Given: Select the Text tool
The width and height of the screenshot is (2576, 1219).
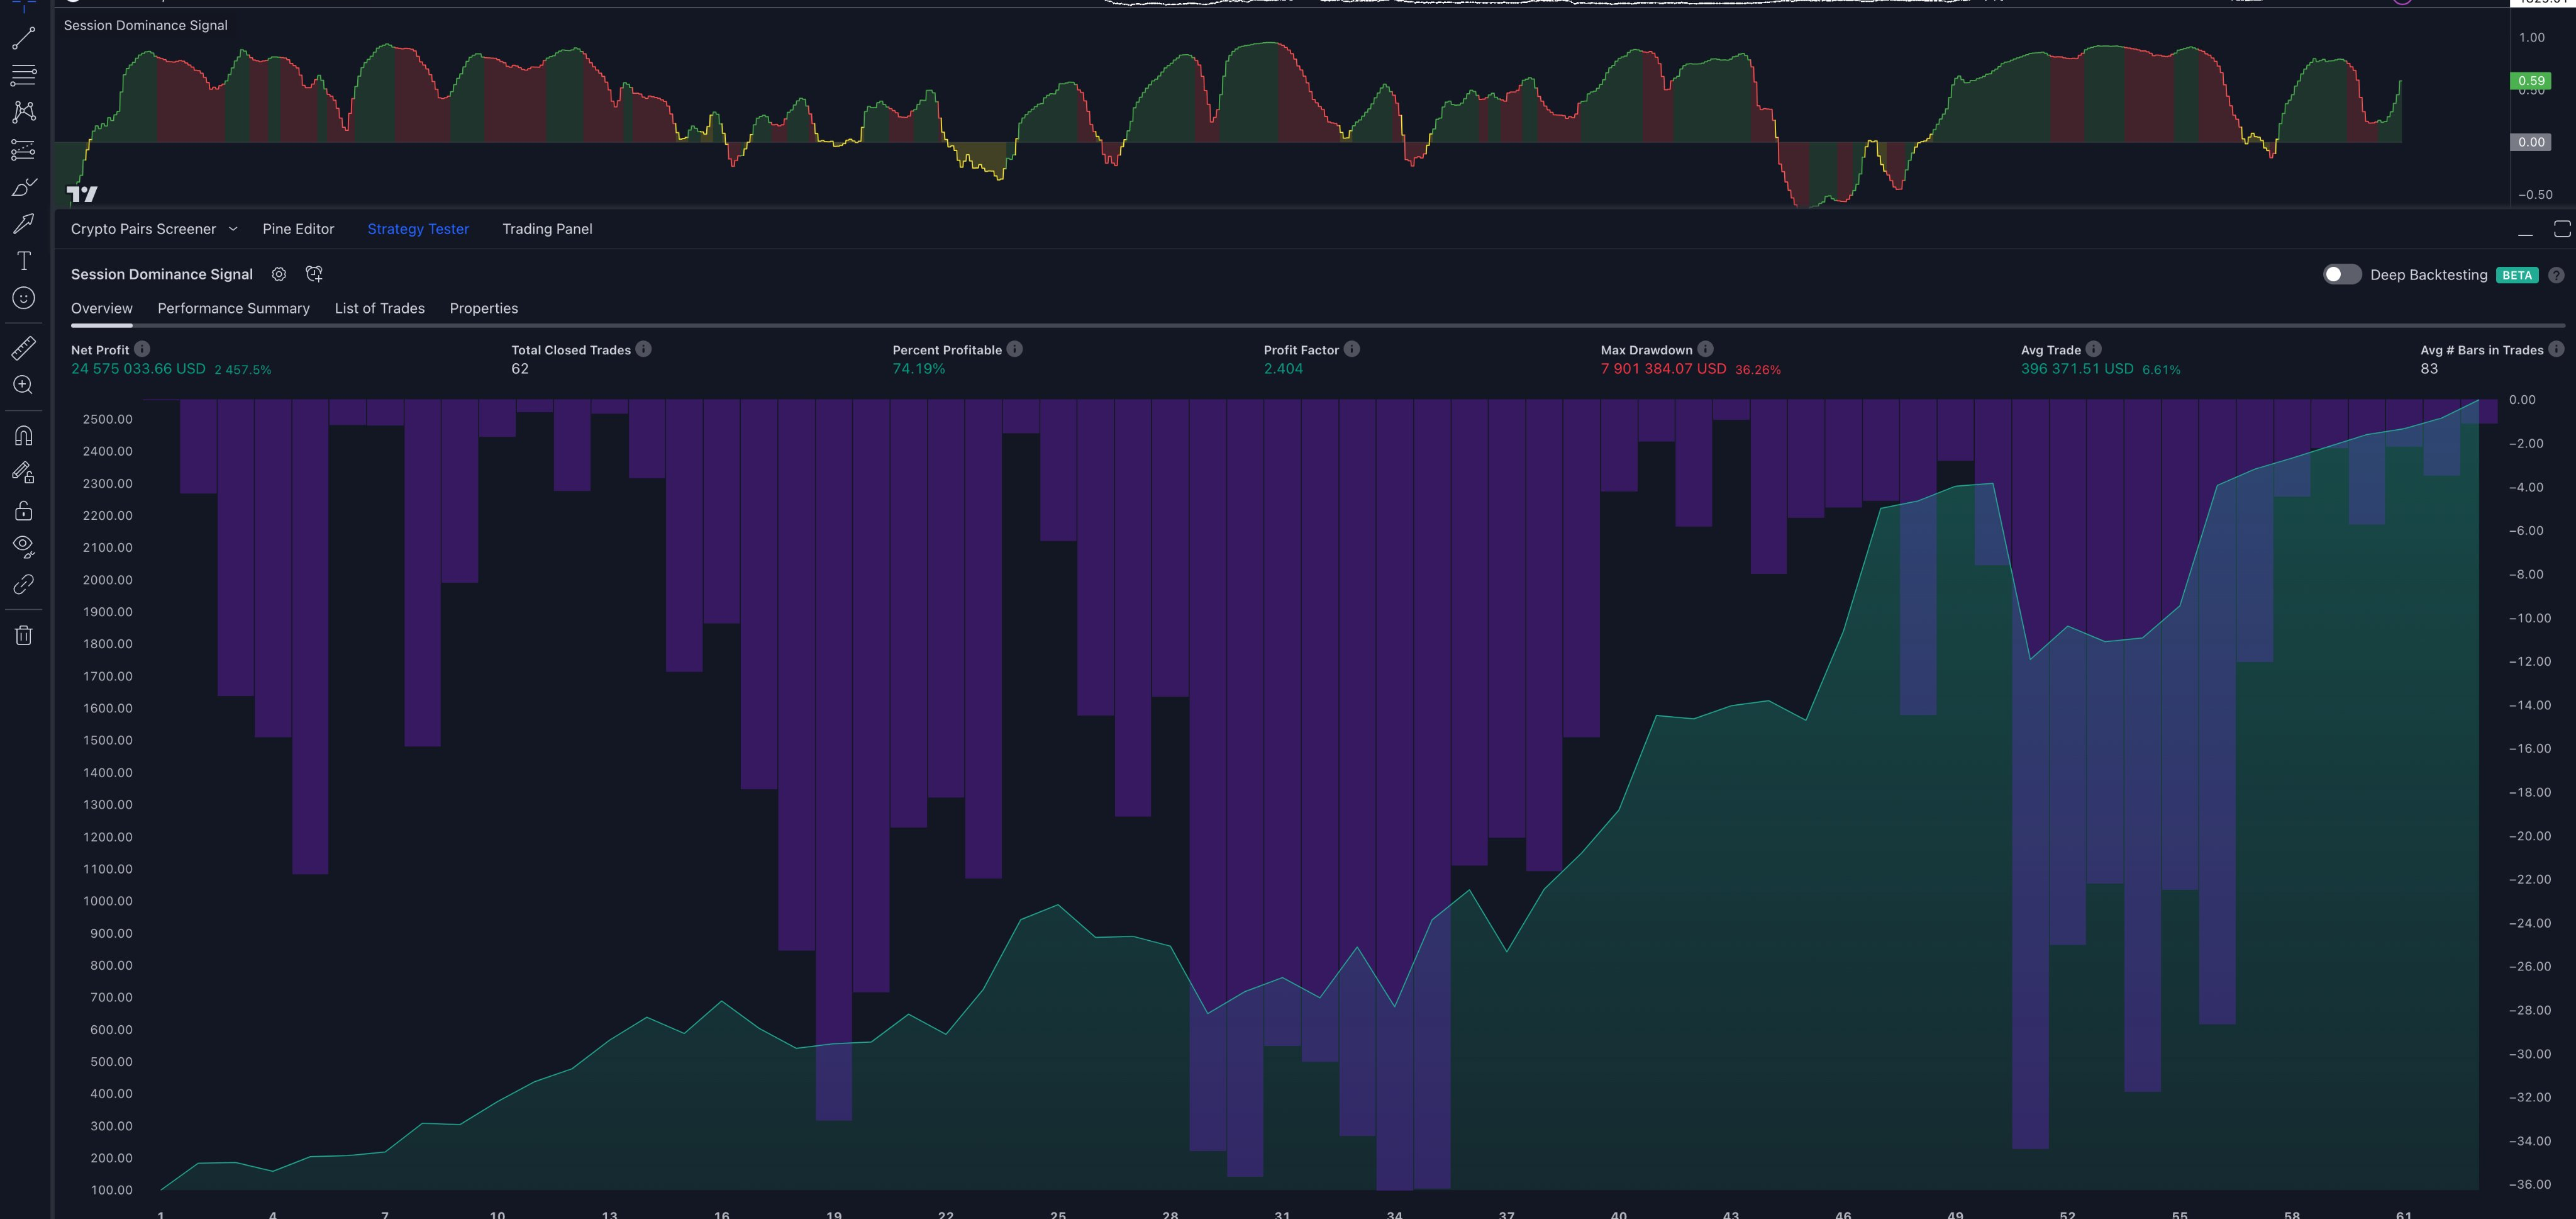Looking at the screenshot, I should click(x=24, y=261).
